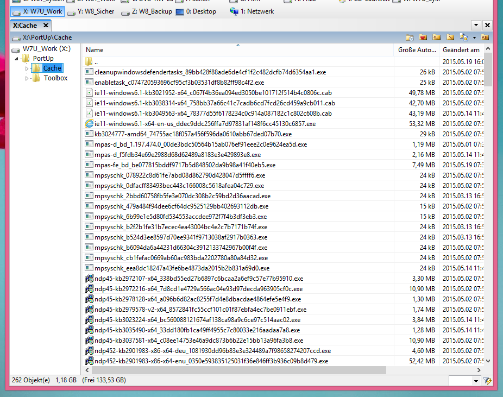Select the PortUp folder in the tree
This screenshot has width=503, height=397.
43,58
